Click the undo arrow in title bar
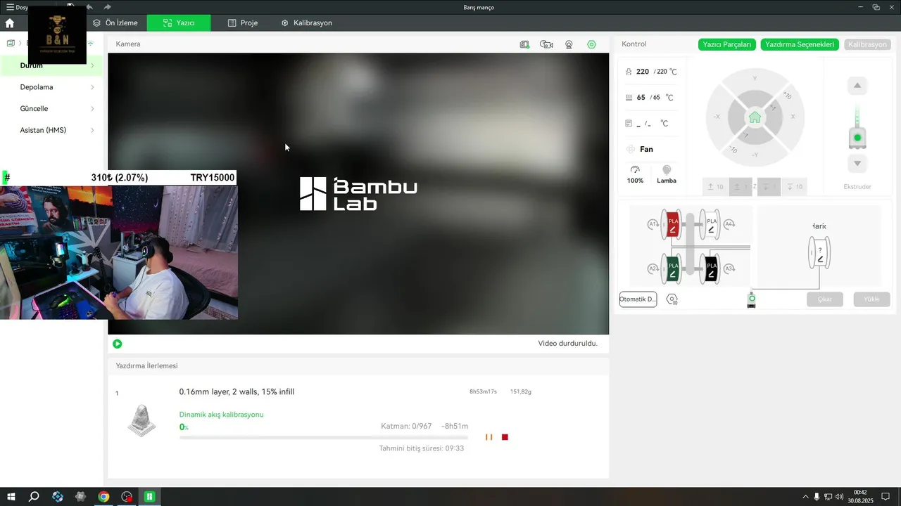This screenshot has width=901, height=506. (x=89, y=7)
